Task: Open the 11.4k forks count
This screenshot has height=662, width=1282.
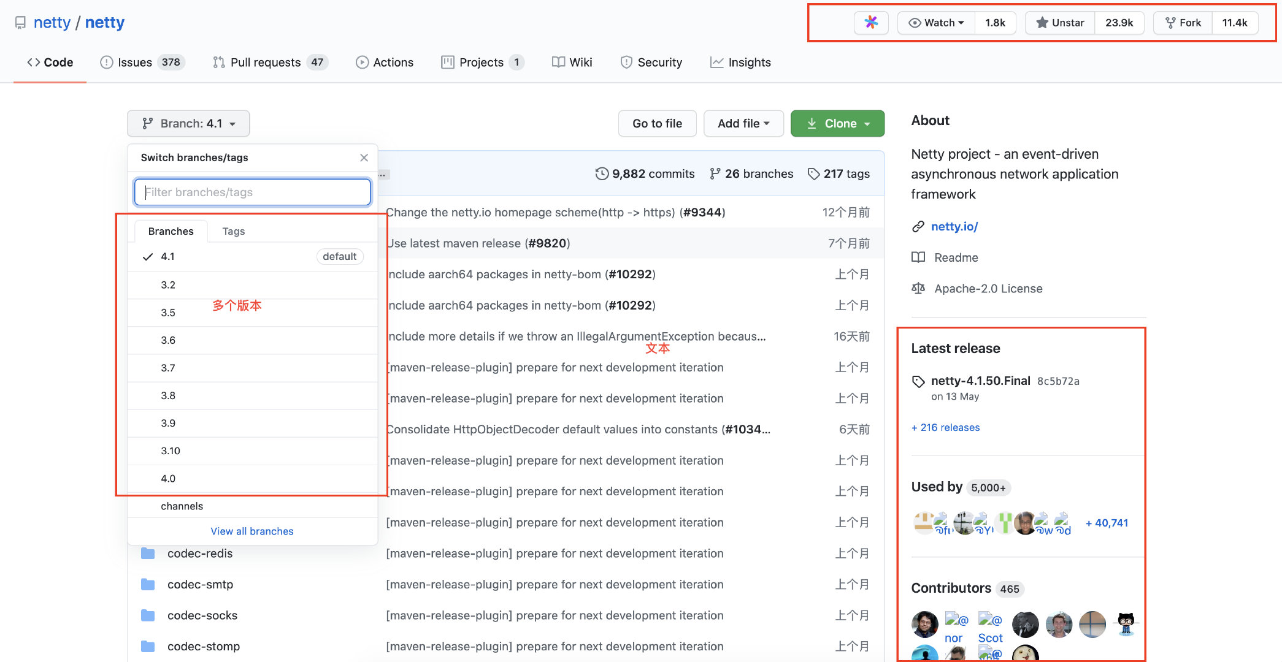Action: tap(1235, 23)
